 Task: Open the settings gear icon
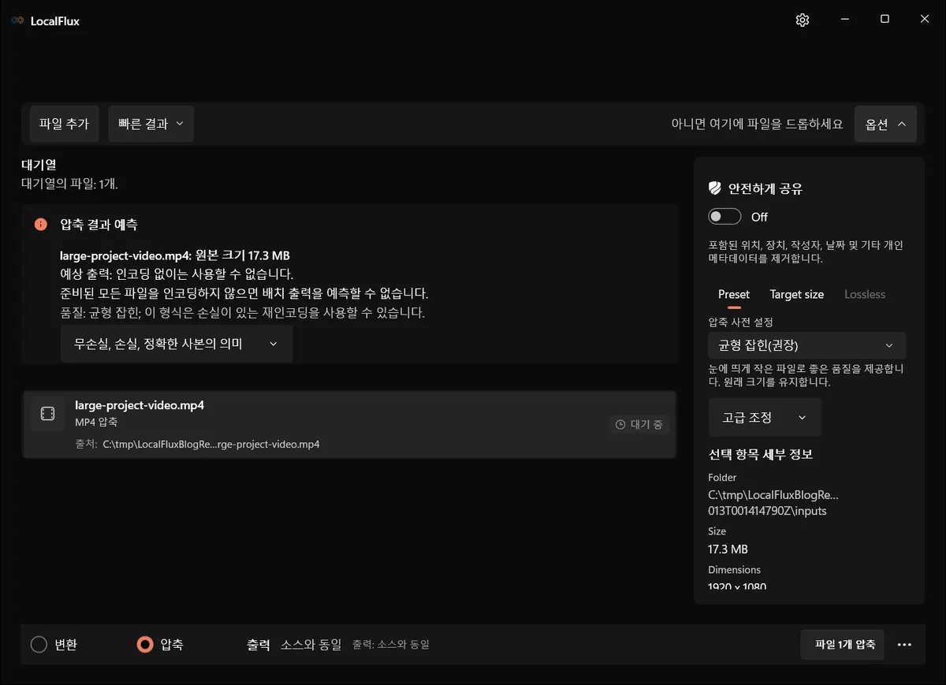(x=803, y=20)
